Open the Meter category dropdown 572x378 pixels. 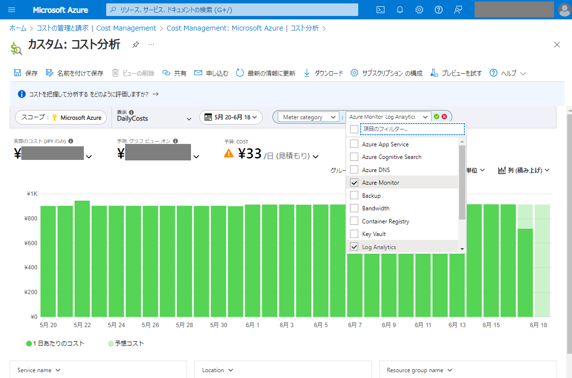click(x=308, y=117)
